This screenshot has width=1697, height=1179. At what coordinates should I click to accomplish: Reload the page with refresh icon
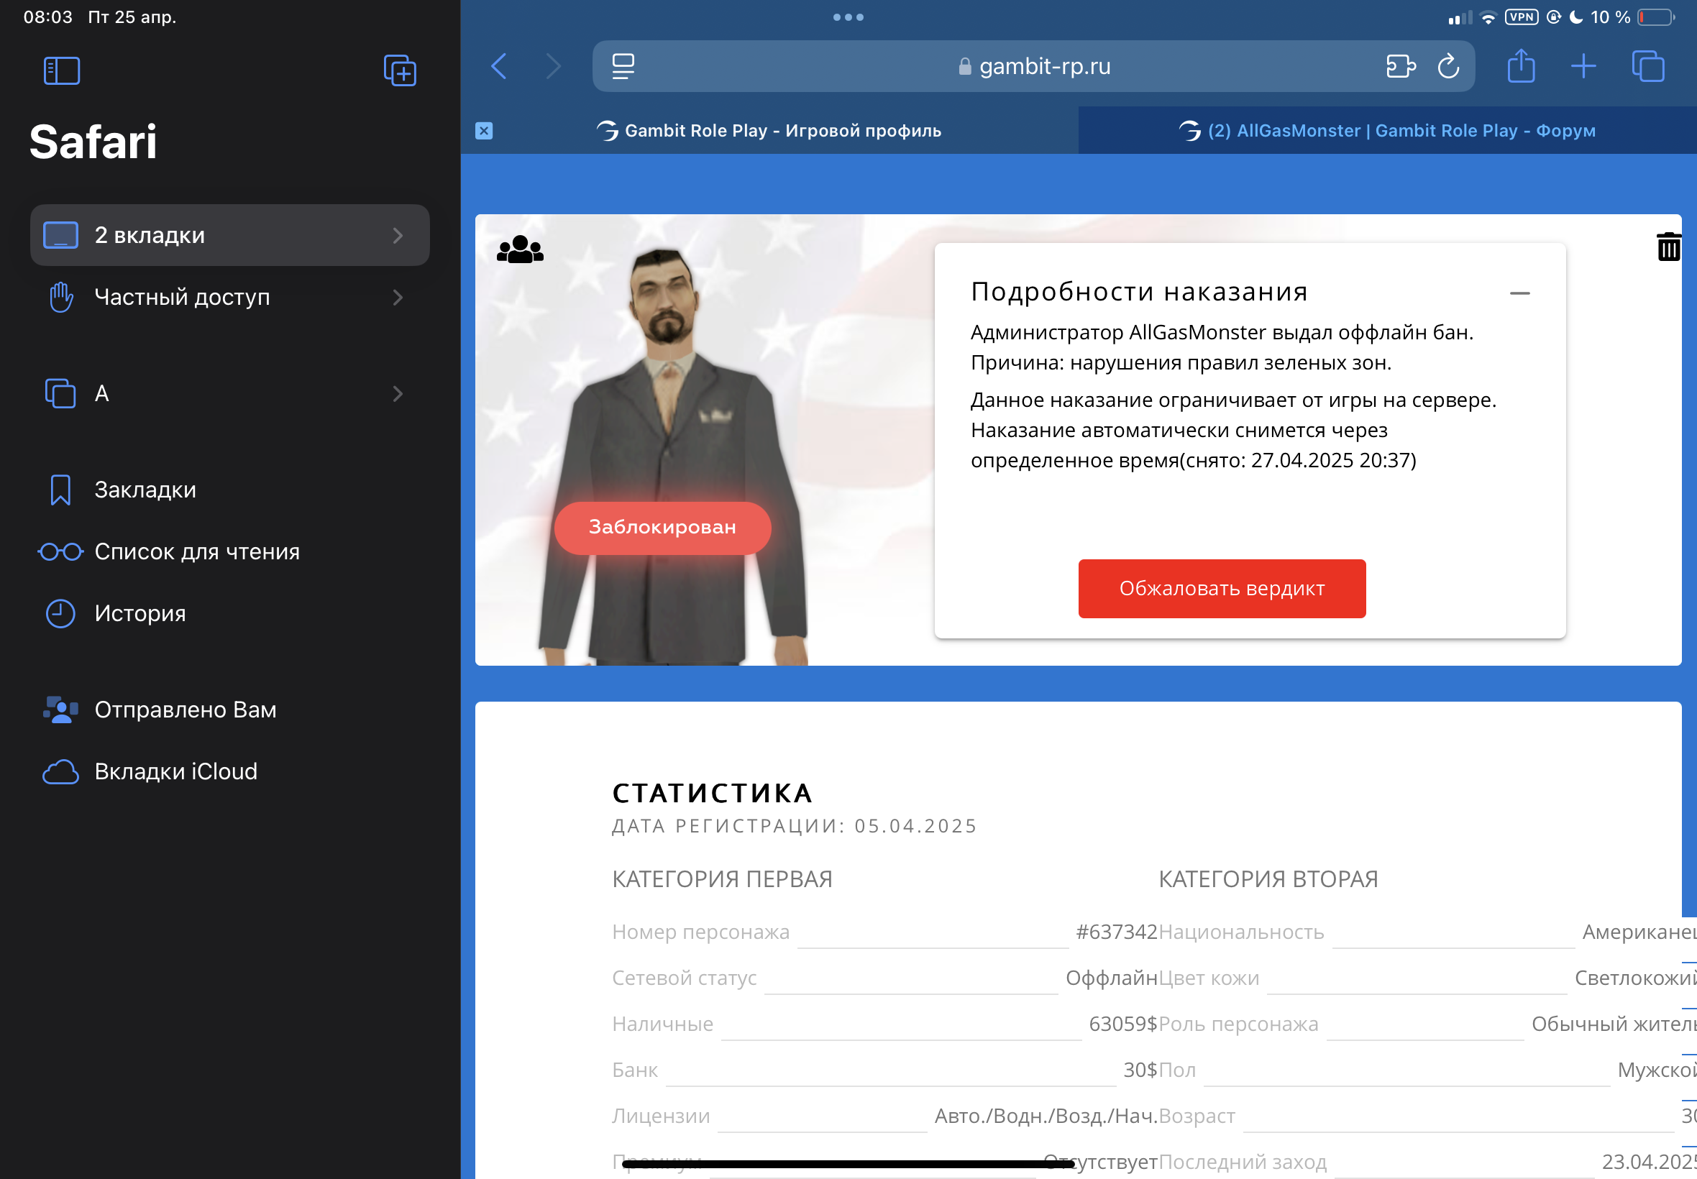1448,66
